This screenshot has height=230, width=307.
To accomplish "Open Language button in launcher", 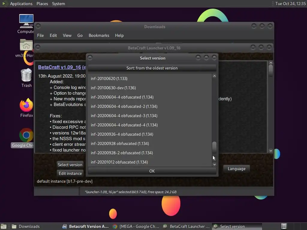I will [x=237, y=169].
